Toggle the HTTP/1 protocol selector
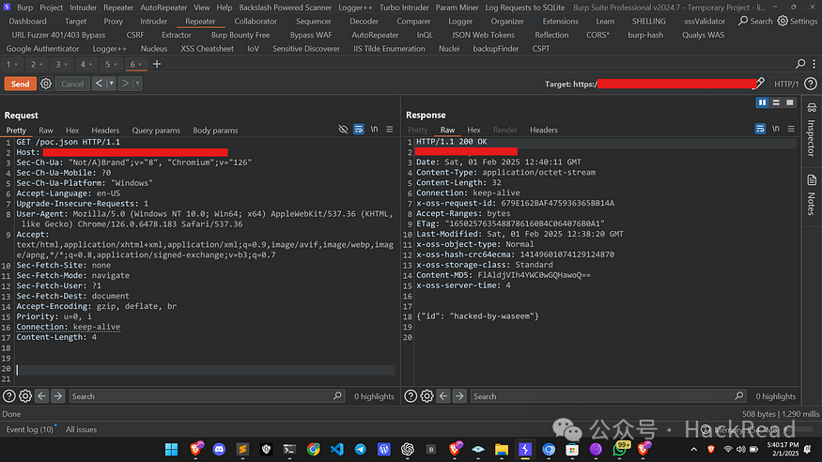This screenshot has height=462, width=822. pos(786,84)
